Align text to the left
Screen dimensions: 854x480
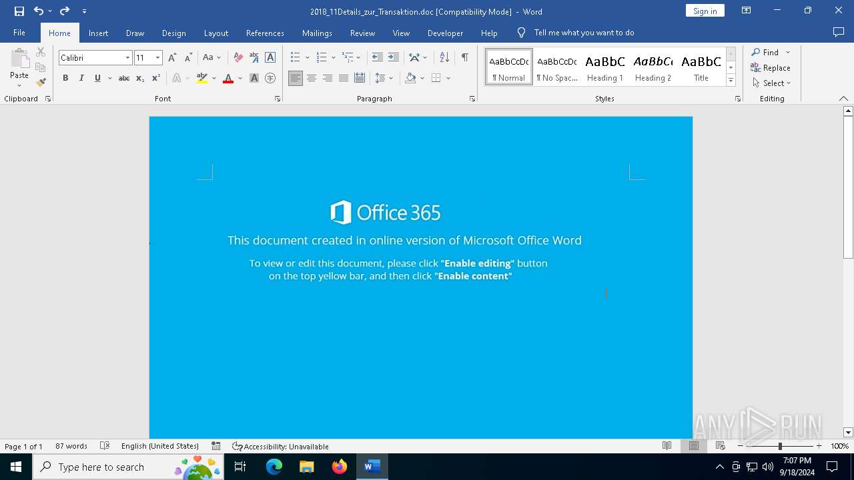(296, 78)
